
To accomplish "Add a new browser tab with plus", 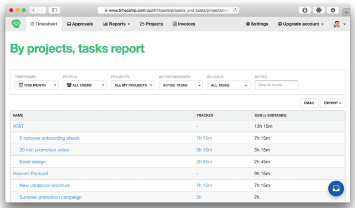I will tap(346, 12).
